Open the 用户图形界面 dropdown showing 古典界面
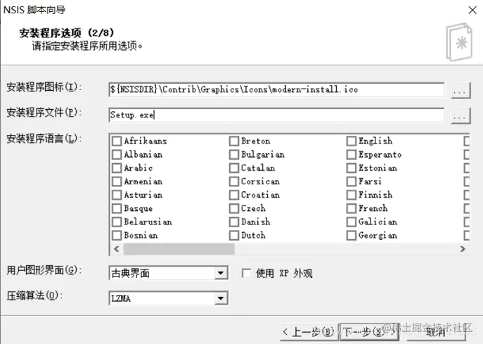 [x=169, y=273]
